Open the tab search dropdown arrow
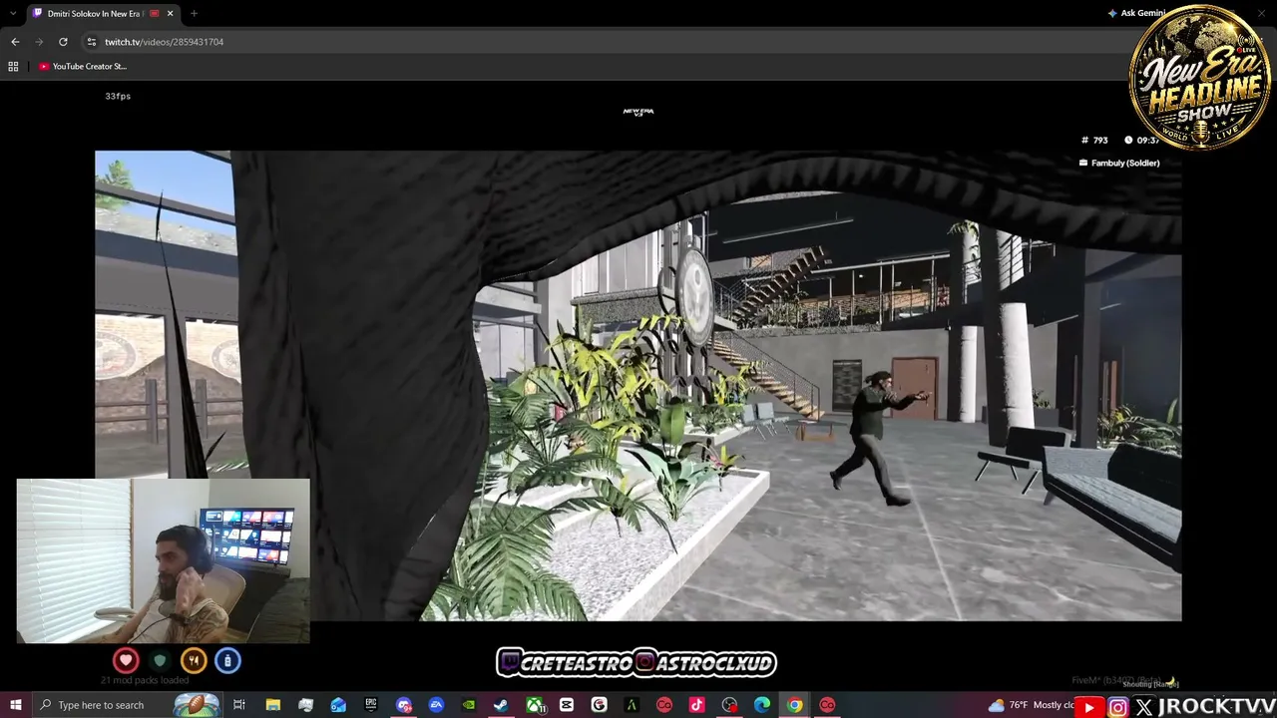The height and width of the screenshot is (718, 1277). tap(13, 13)
